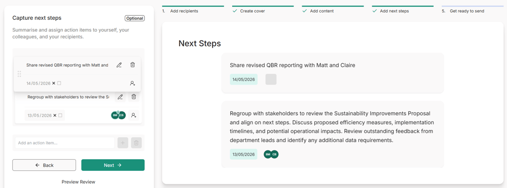This screenshot has height=188, width=507.
Task: Click the 13/05/2026 date chip in preview
Action: (x=244, y=155)
